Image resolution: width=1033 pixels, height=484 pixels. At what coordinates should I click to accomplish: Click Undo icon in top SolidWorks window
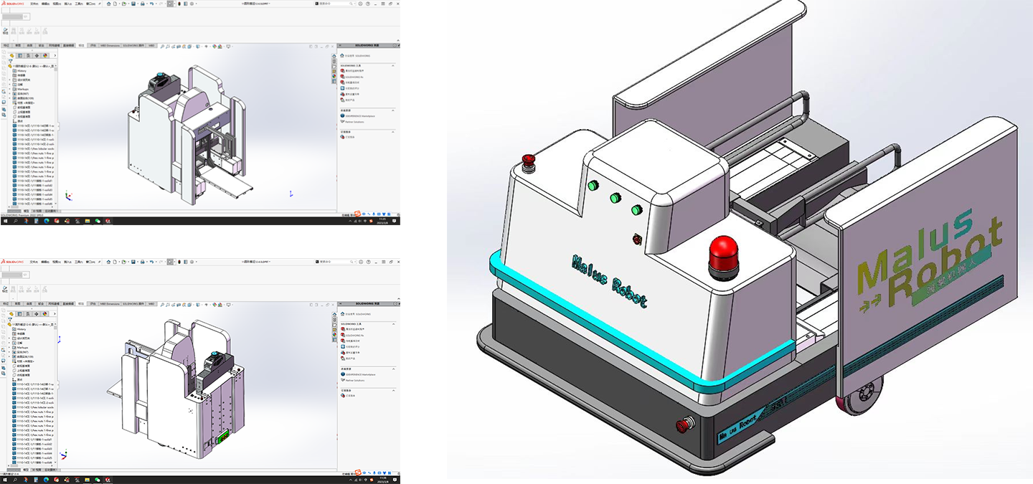pyautogui.click(x=151, y=4)
